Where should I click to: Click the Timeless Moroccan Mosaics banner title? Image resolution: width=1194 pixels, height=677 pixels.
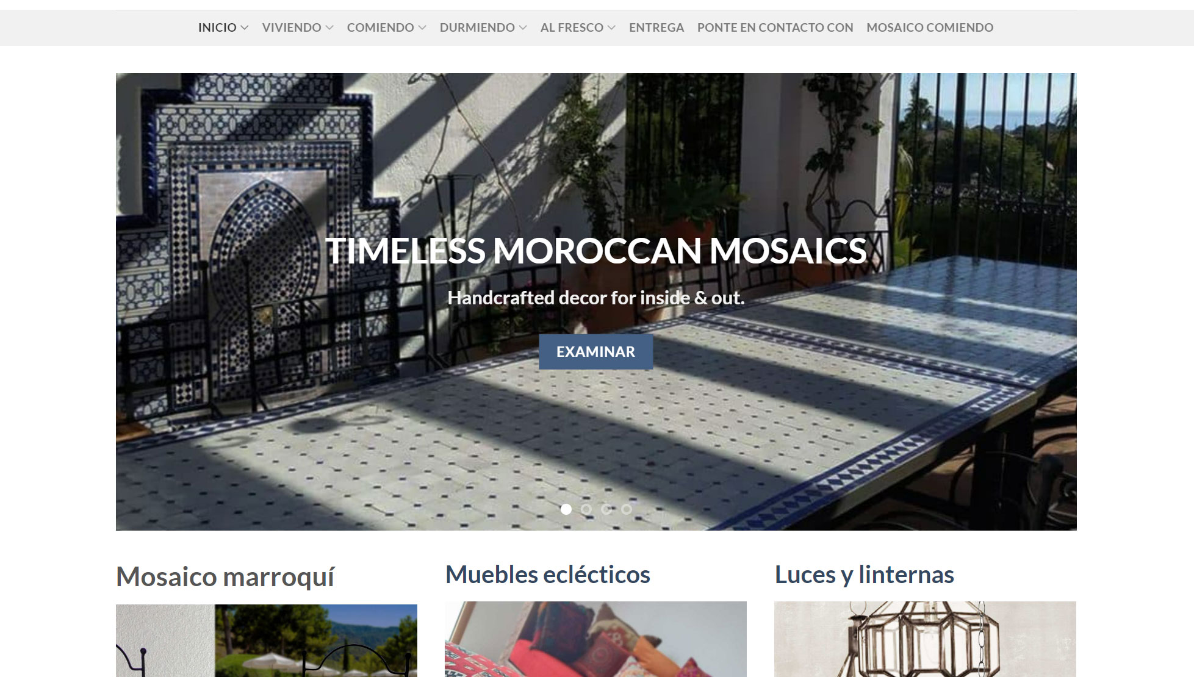click(x=596, y=251)
